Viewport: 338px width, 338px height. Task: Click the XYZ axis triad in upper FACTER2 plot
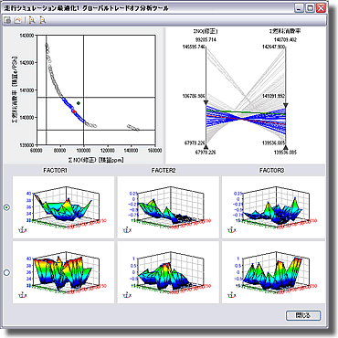[x=127, y=230]
